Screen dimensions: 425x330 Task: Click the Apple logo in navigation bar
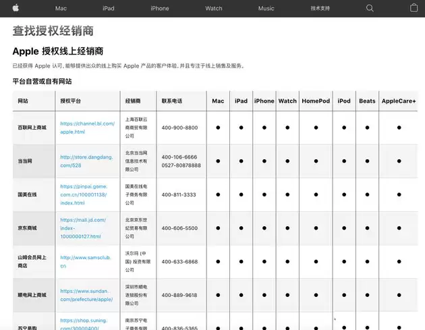(x=16, y=8)
